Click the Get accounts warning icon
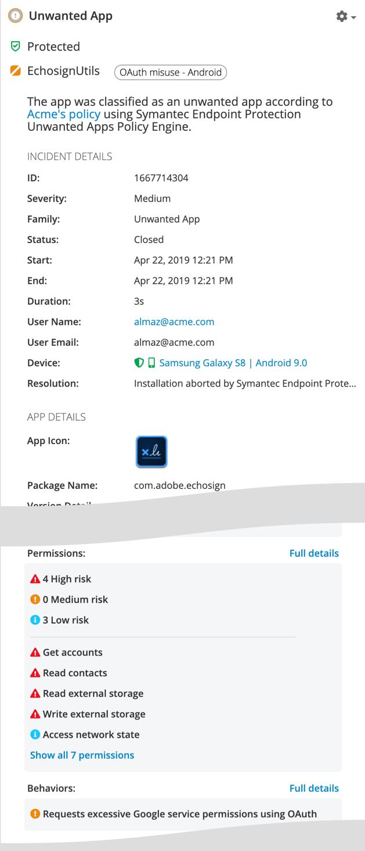The width and height of the screenshot is (365, 851). (35, 652)
